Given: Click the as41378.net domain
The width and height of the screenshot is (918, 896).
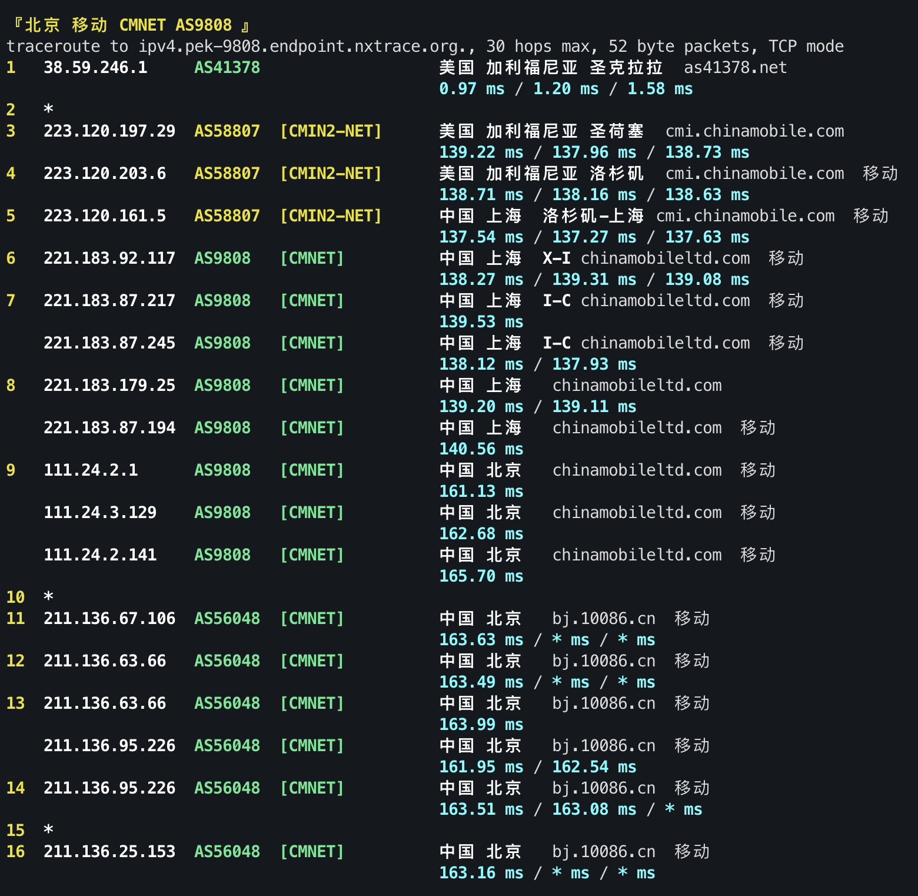Looking at the screenshot, I should (x=736, y=68).
